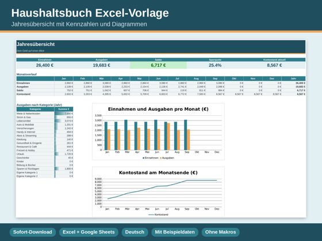Viewport: 322px width, 241px height.
Task: Click the Kontostand aktuell 8,567 € value
Action: pyautogui.click(x=274, y=65)
